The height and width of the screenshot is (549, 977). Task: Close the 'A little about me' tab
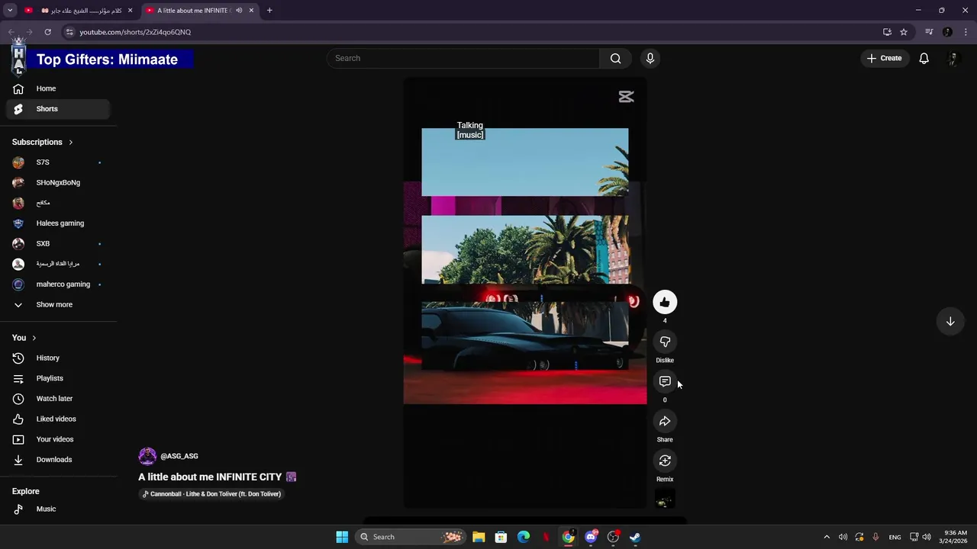click(x=251, y=11)
